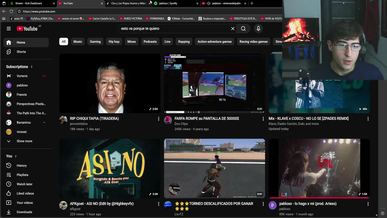
Task: Select the Live filter chip
Action: coord(167,41)
